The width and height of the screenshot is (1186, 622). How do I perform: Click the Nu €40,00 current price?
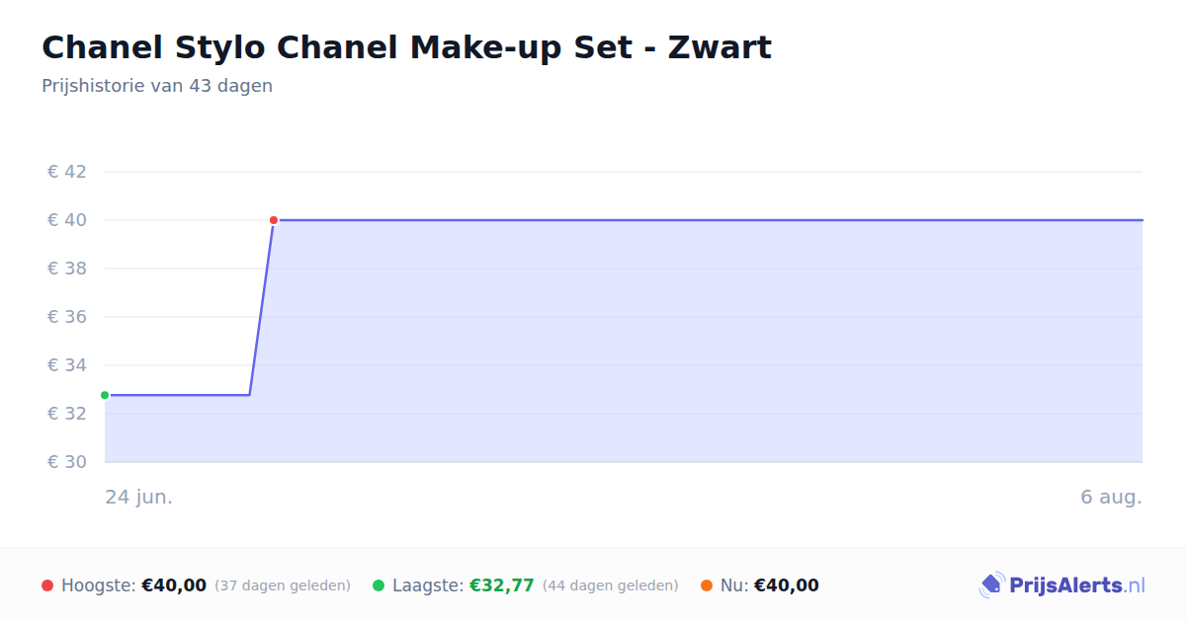(787, 585)
